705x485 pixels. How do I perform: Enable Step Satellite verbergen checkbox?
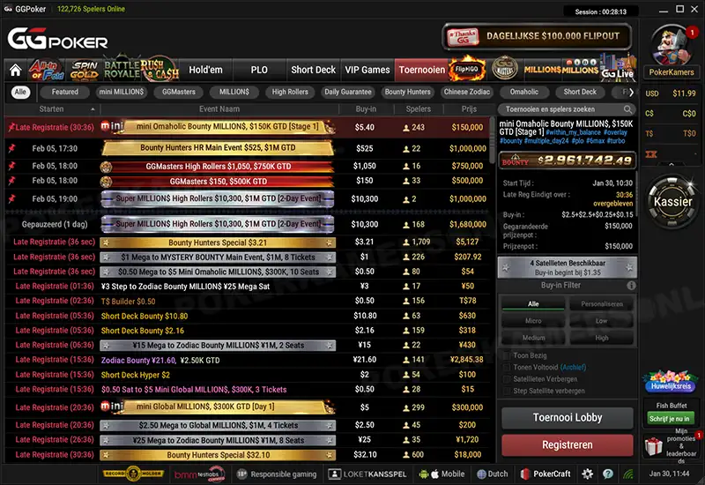506,391
